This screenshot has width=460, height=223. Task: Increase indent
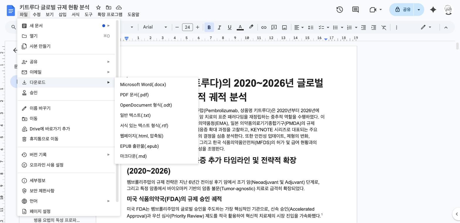374,27
